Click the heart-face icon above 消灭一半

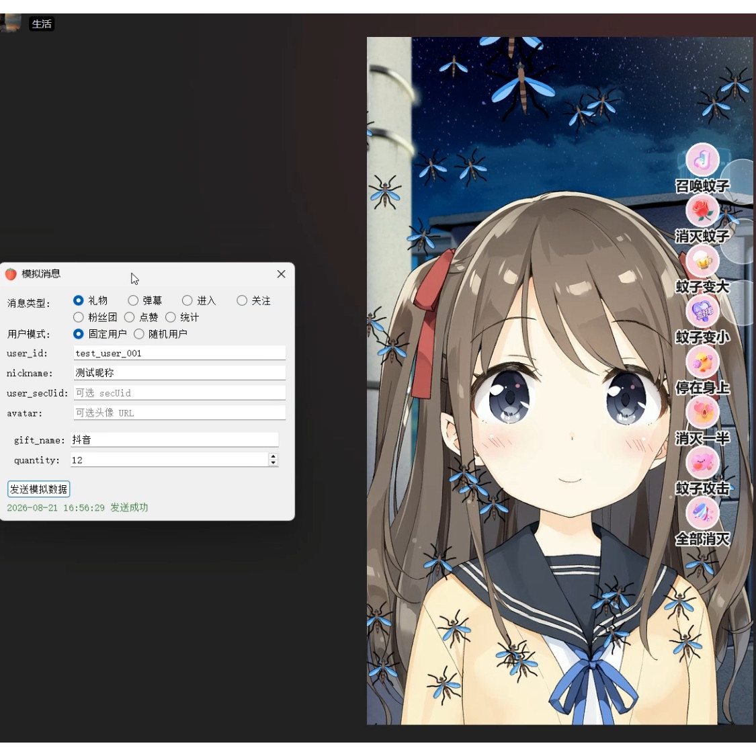[702, 412]
